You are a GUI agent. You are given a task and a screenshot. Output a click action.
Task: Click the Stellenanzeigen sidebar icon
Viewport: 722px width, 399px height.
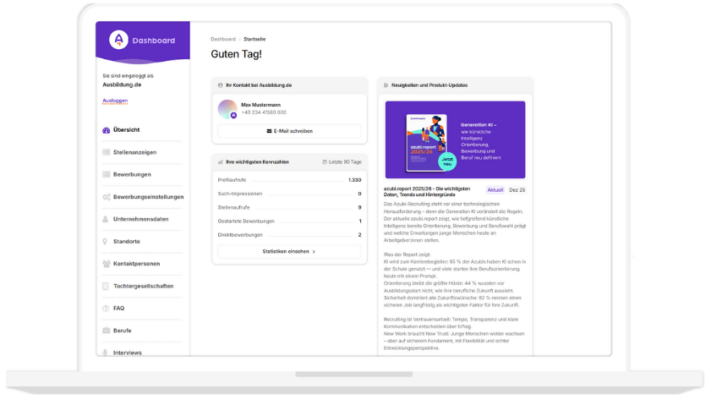point(106,152)
